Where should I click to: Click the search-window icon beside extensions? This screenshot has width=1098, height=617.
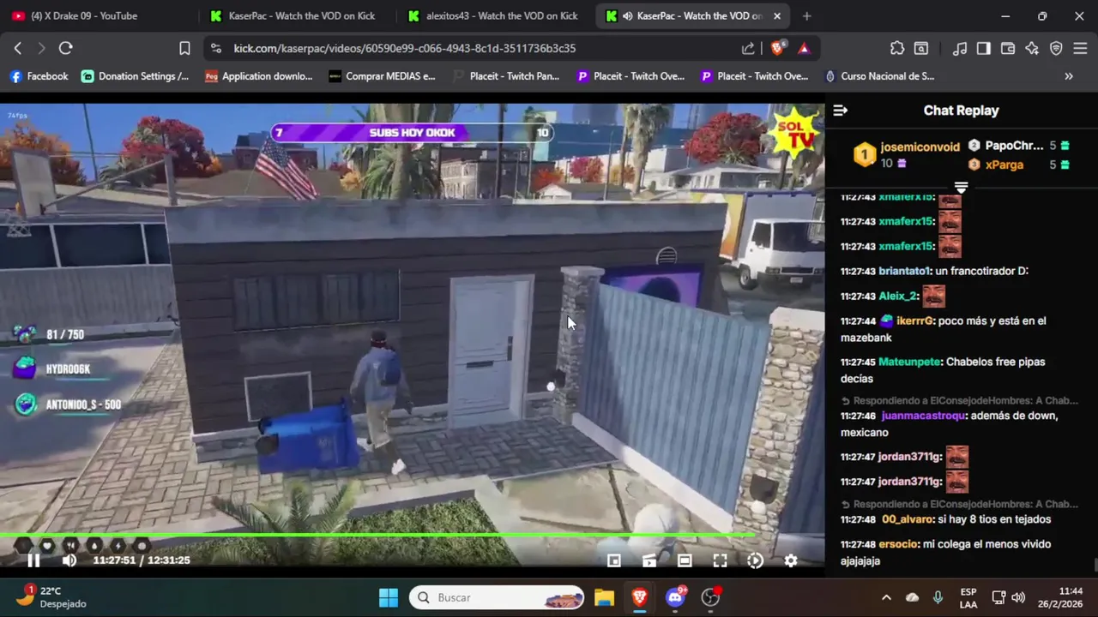point(921,49)
